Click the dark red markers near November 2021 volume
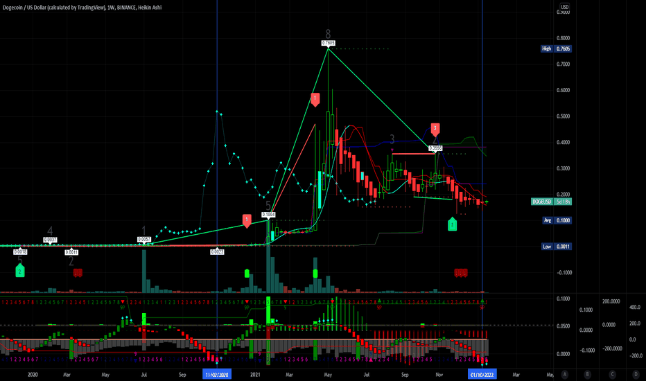 click(x=461, y=273)
